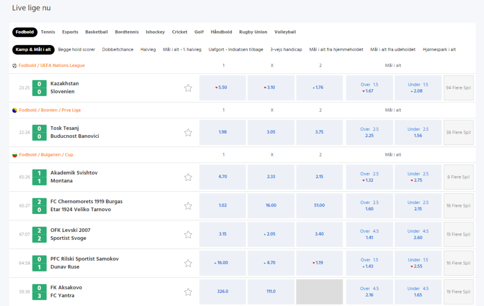Screen dimensions: 484x306
Task: Bet on Etar 1924 Veliko Tarnovo at 51.00
Action: point(320,206)
